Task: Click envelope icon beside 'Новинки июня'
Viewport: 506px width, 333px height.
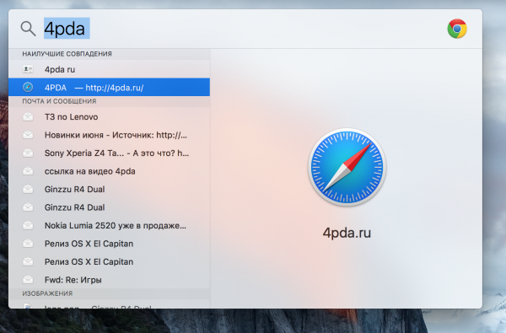Action: click(x=28, y=135)
